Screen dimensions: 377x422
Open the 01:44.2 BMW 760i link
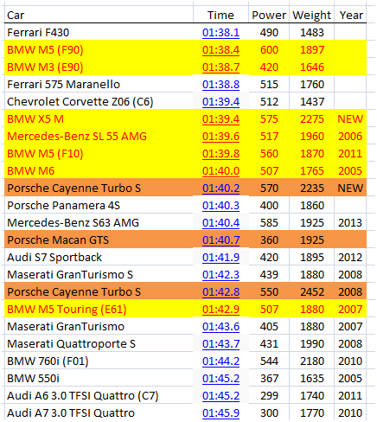pos(220,361)
